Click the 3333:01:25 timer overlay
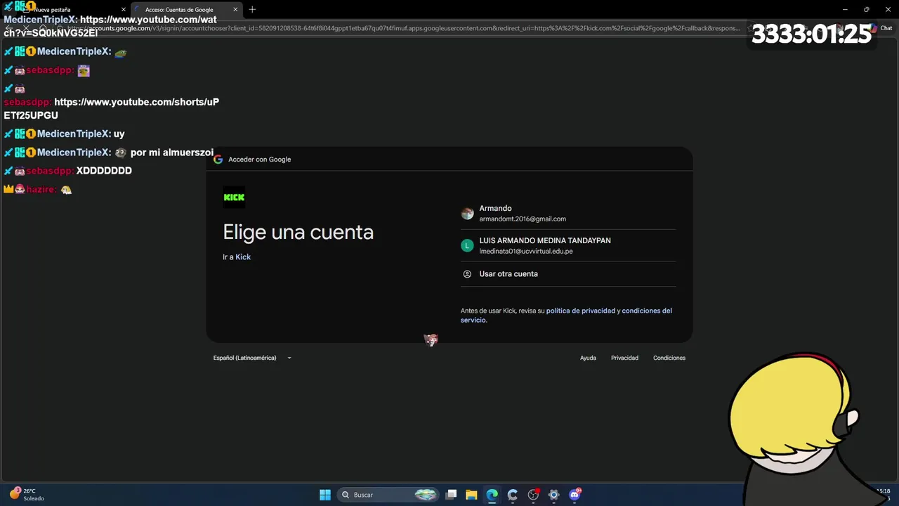The width and height of the screenshot is (899, 506). pos(811,34)
